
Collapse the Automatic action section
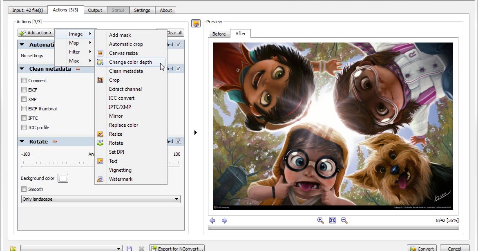pos(22,45)
